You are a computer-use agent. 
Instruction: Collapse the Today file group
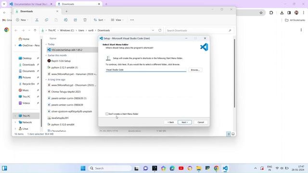[46, 44]
